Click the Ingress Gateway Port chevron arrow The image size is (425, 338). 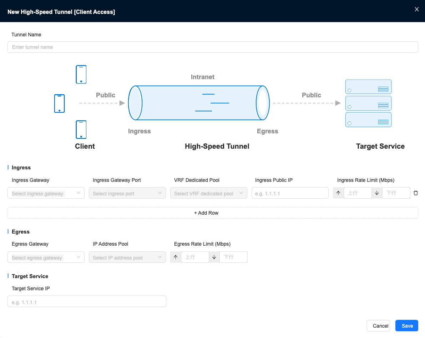point(160,193)
